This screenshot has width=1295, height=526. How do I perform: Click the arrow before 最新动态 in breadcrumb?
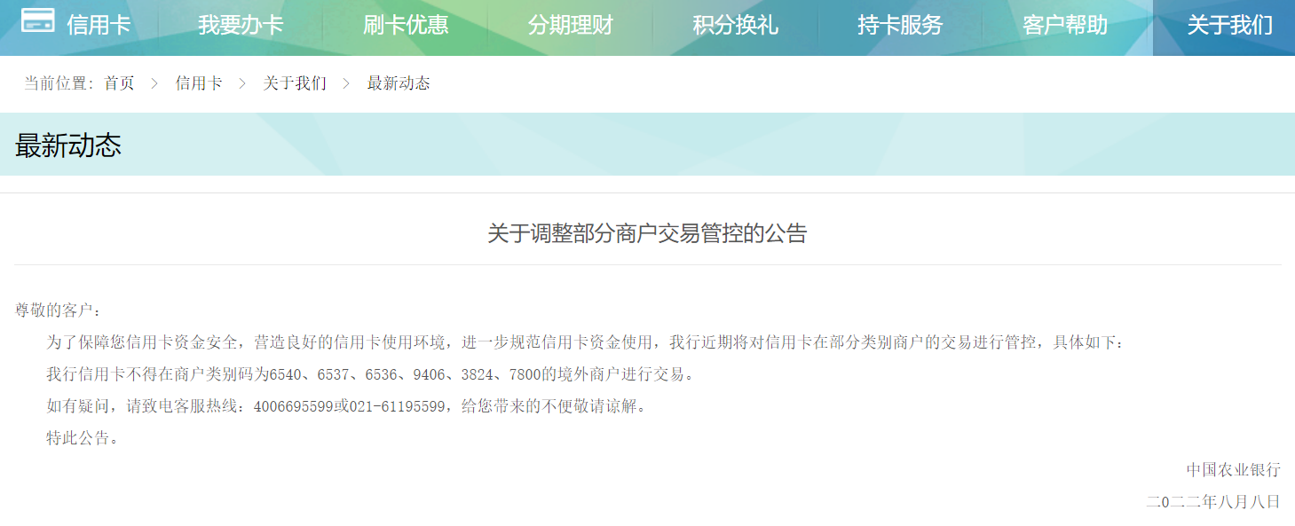pyautogui.click(x=346, y=83)
